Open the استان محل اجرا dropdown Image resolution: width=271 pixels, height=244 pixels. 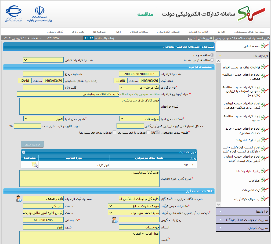click(139, 119)
